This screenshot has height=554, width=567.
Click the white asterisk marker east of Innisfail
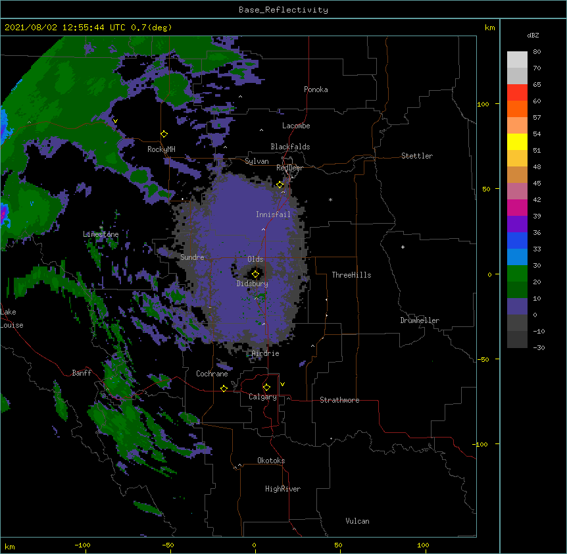[x=330, y=199]
